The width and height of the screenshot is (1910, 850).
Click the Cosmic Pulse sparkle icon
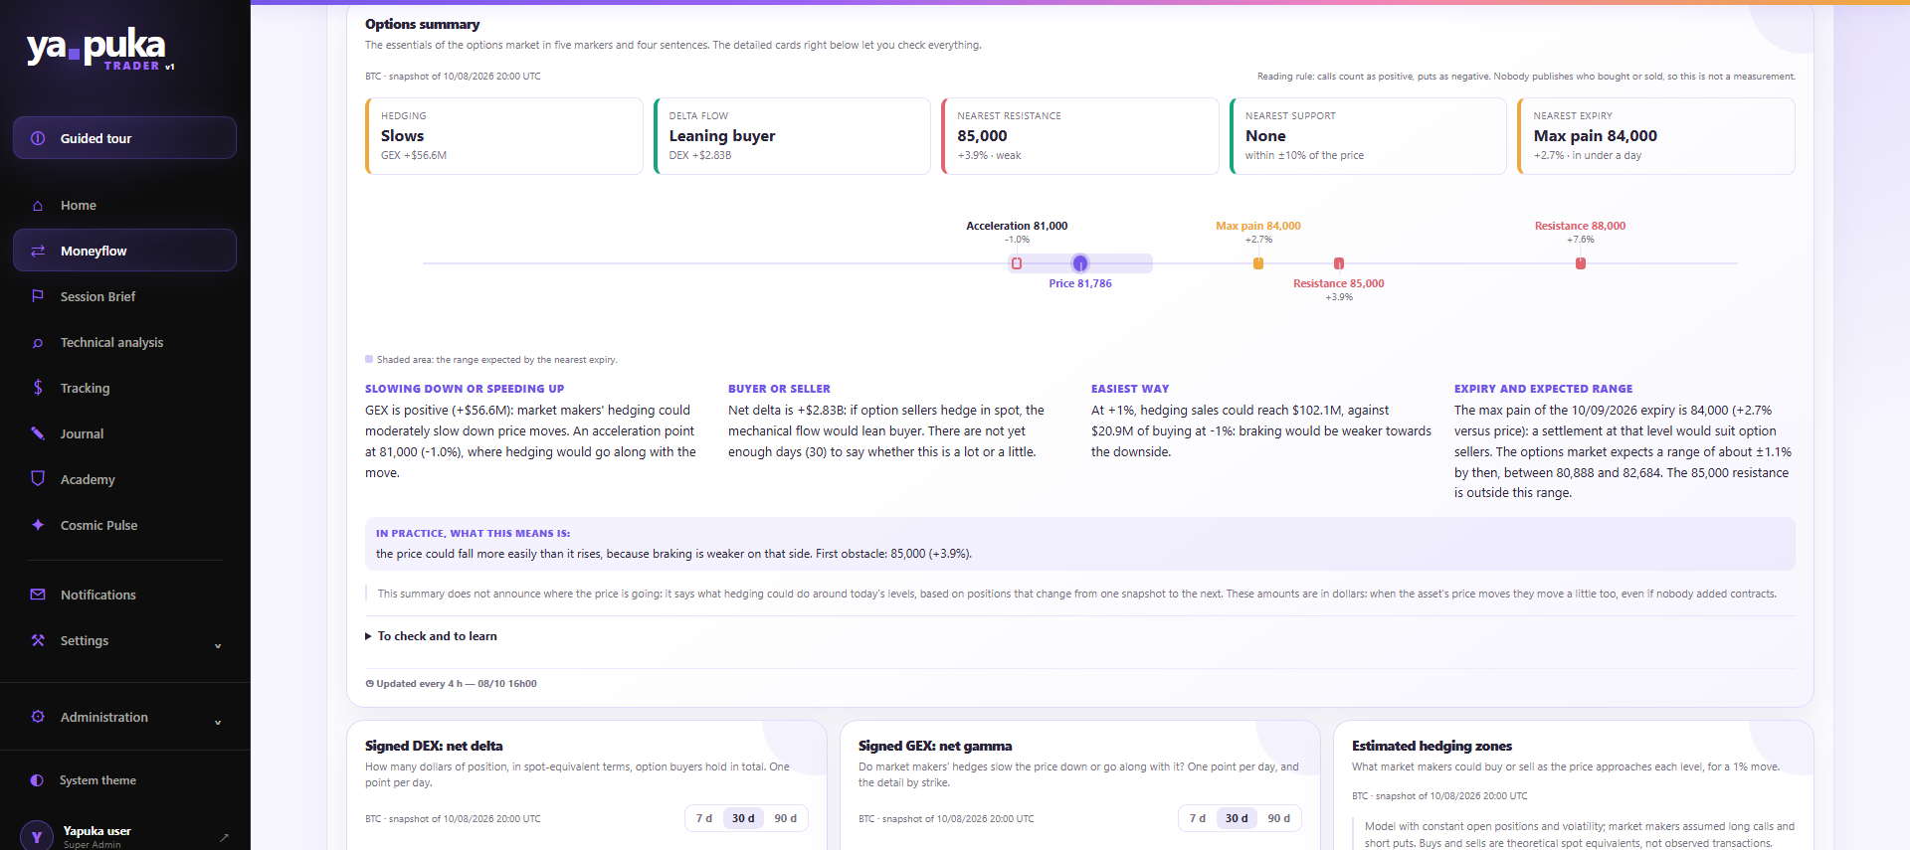click(38, 525)
